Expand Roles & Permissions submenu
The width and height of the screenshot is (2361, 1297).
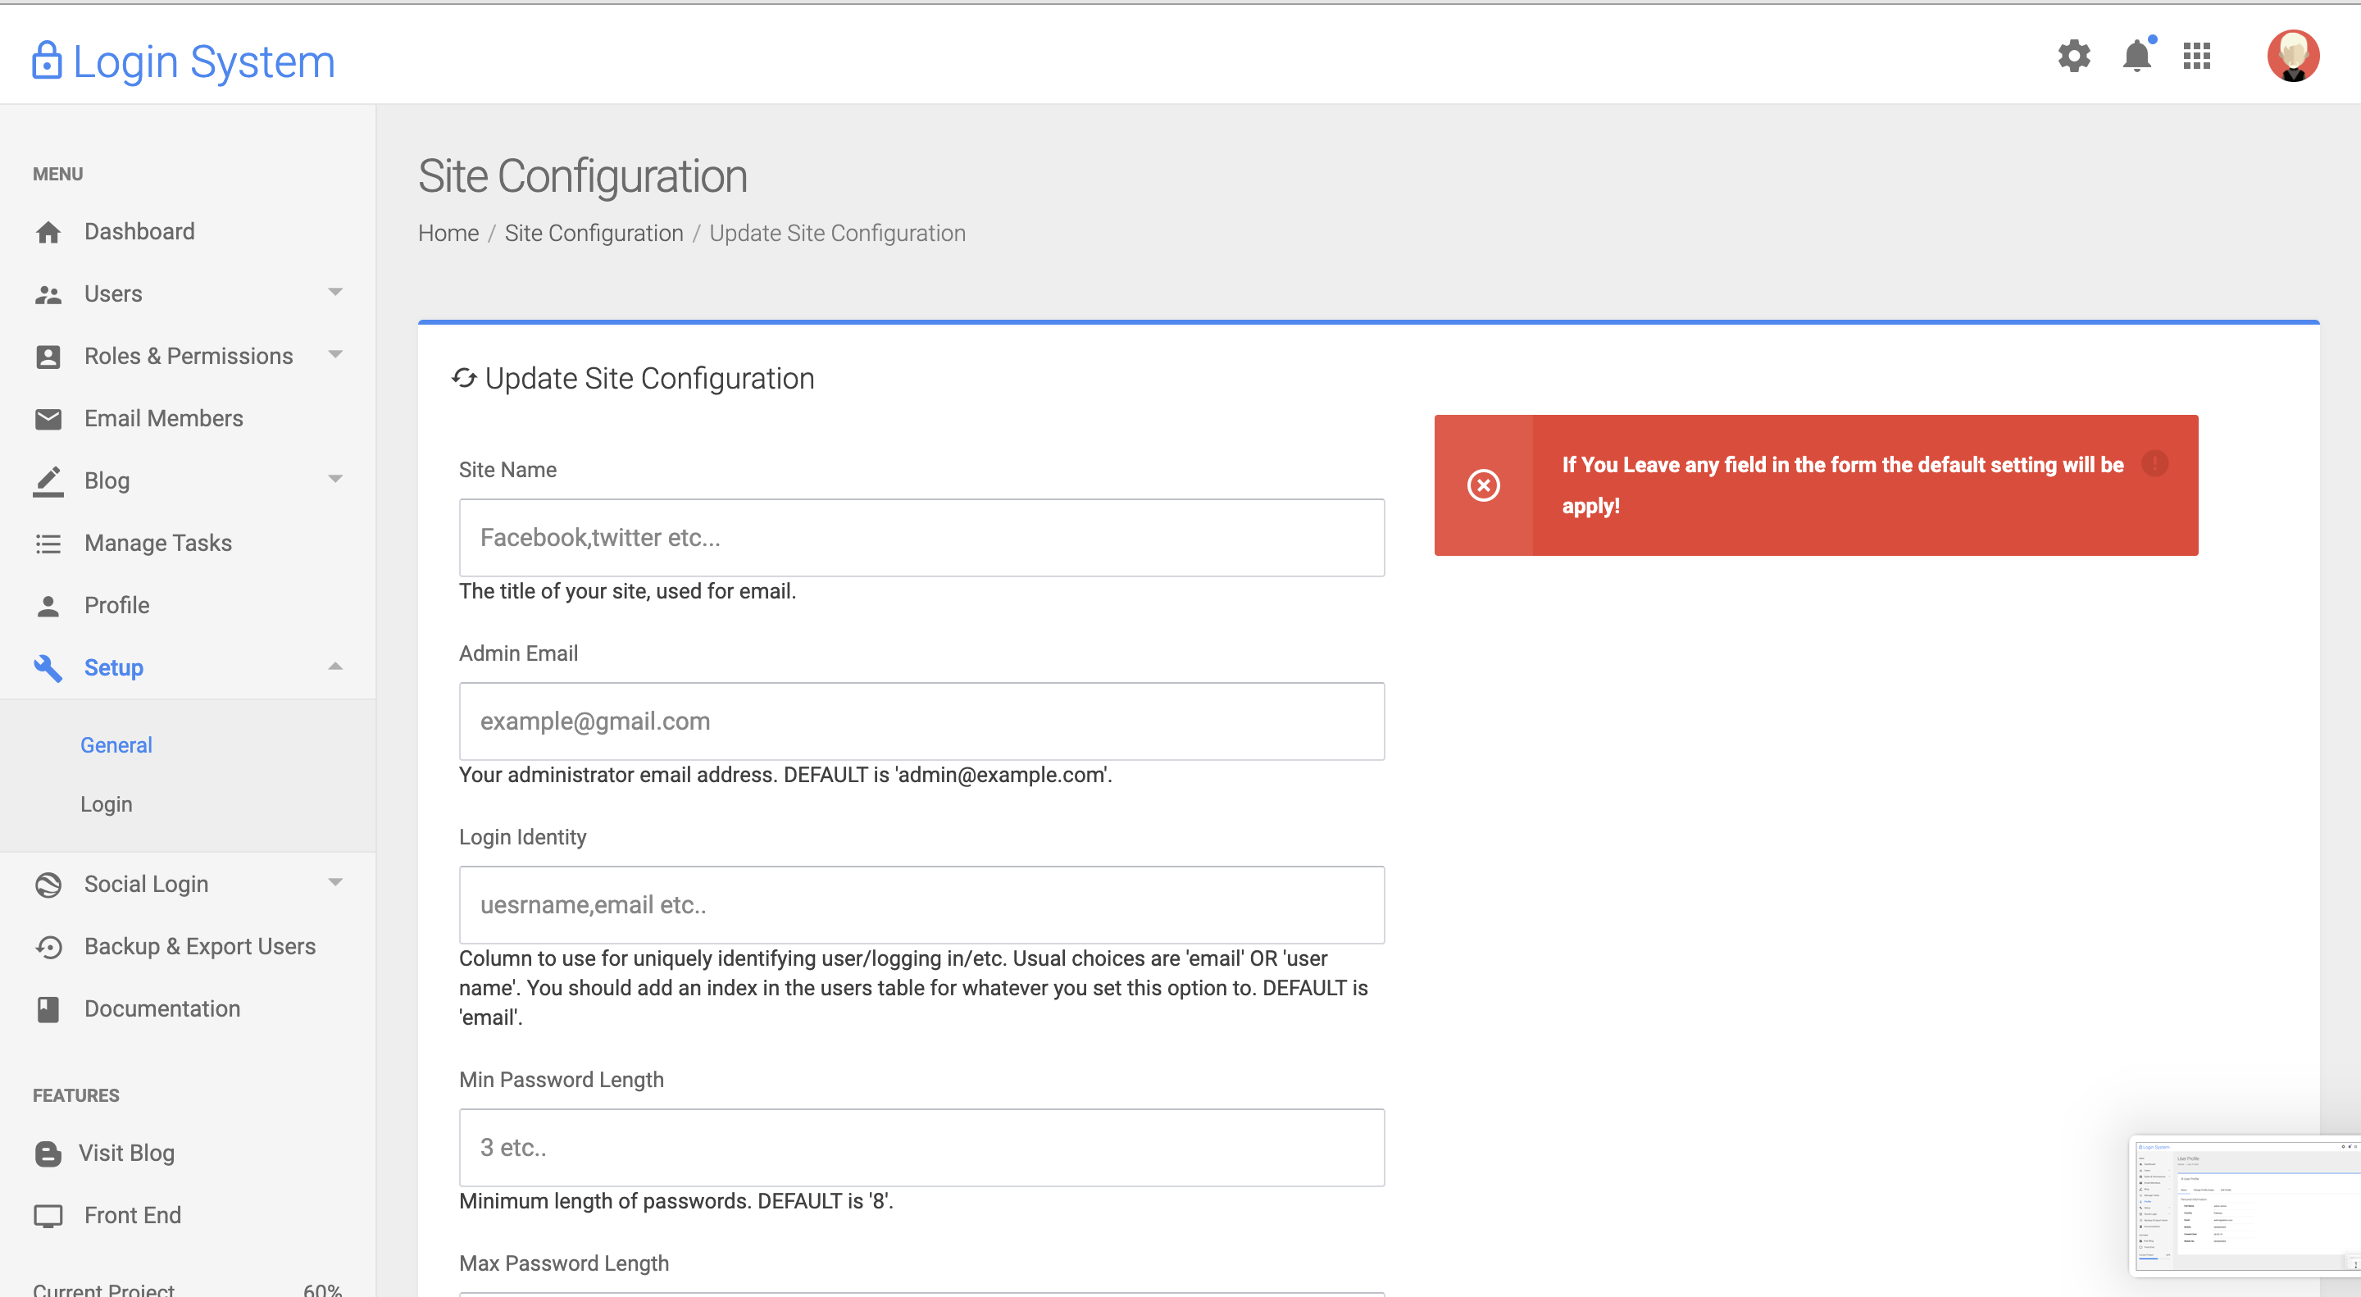pyautogui.click(x=334, y=355)
